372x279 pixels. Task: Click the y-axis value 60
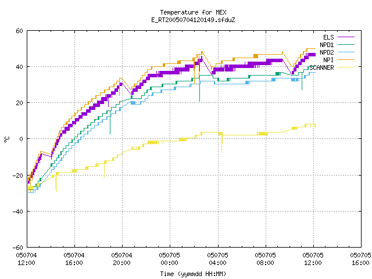click(19, 31)
